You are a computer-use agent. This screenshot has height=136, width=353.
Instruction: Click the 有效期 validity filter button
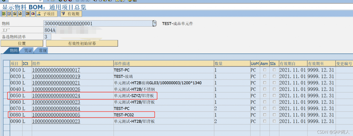pos(71,13)
